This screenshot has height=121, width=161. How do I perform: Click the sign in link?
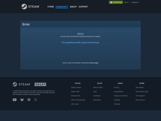coord(126,2)
